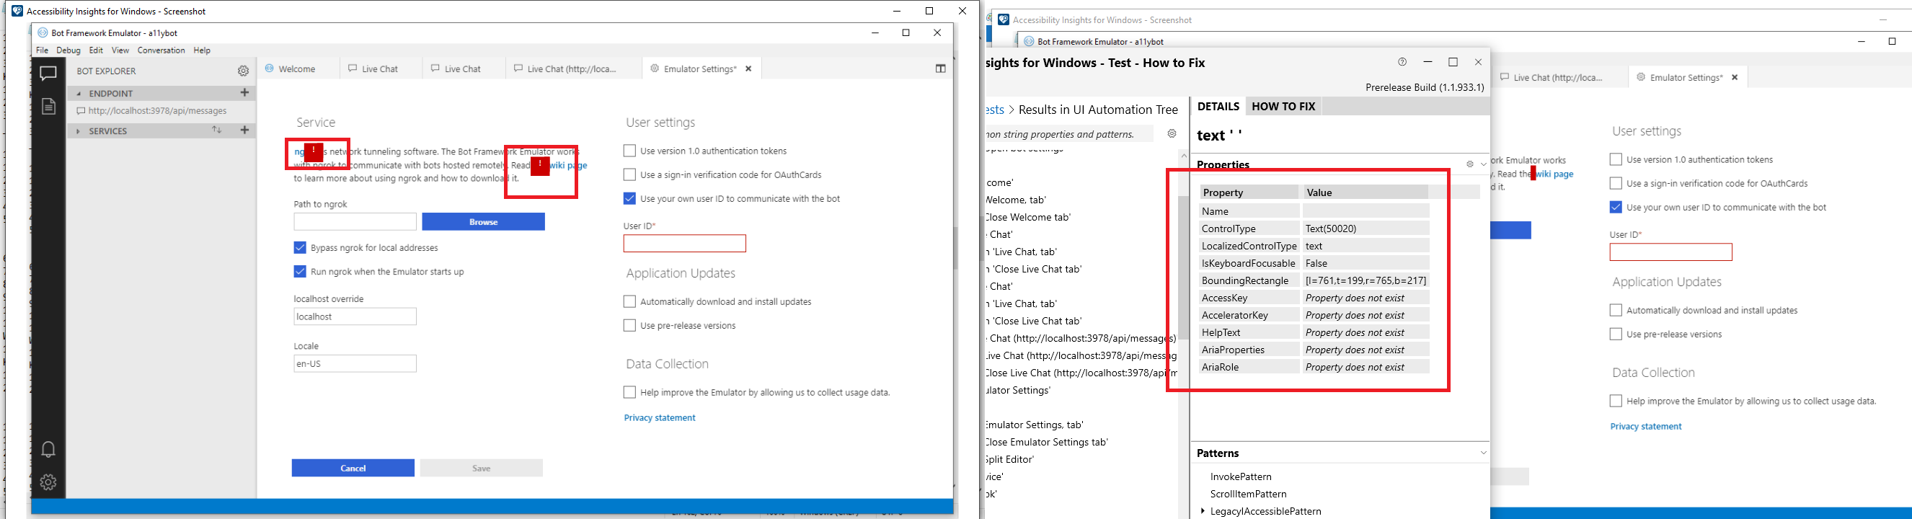
Task: Click the Cancel button in Emulator Settings
Action: click(353, 468)
